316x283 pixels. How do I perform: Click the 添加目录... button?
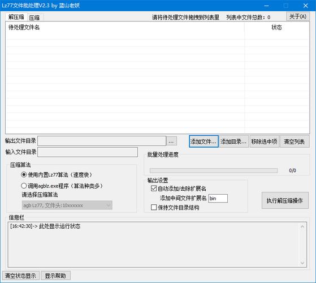click(233, 141)
